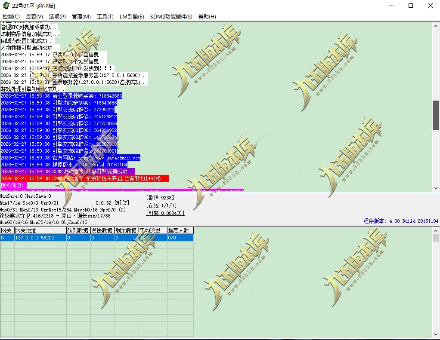Open the 管理(M) menu
The image size is (440, 340).
click(81, 16)
